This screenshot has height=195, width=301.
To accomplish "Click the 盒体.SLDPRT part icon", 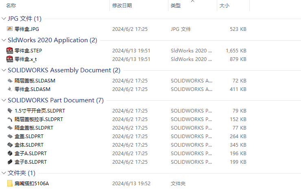I will (10, 145).
